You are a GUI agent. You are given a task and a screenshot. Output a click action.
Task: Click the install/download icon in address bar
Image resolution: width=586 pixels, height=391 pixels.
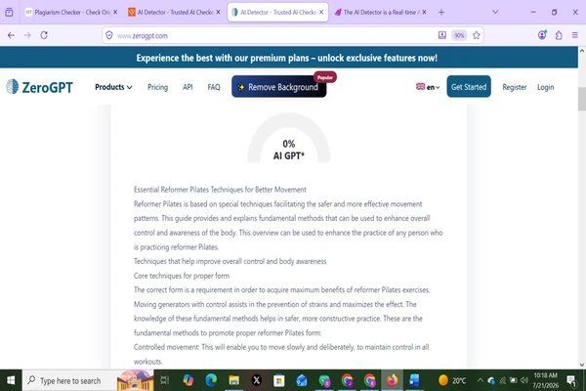(442, 35)
